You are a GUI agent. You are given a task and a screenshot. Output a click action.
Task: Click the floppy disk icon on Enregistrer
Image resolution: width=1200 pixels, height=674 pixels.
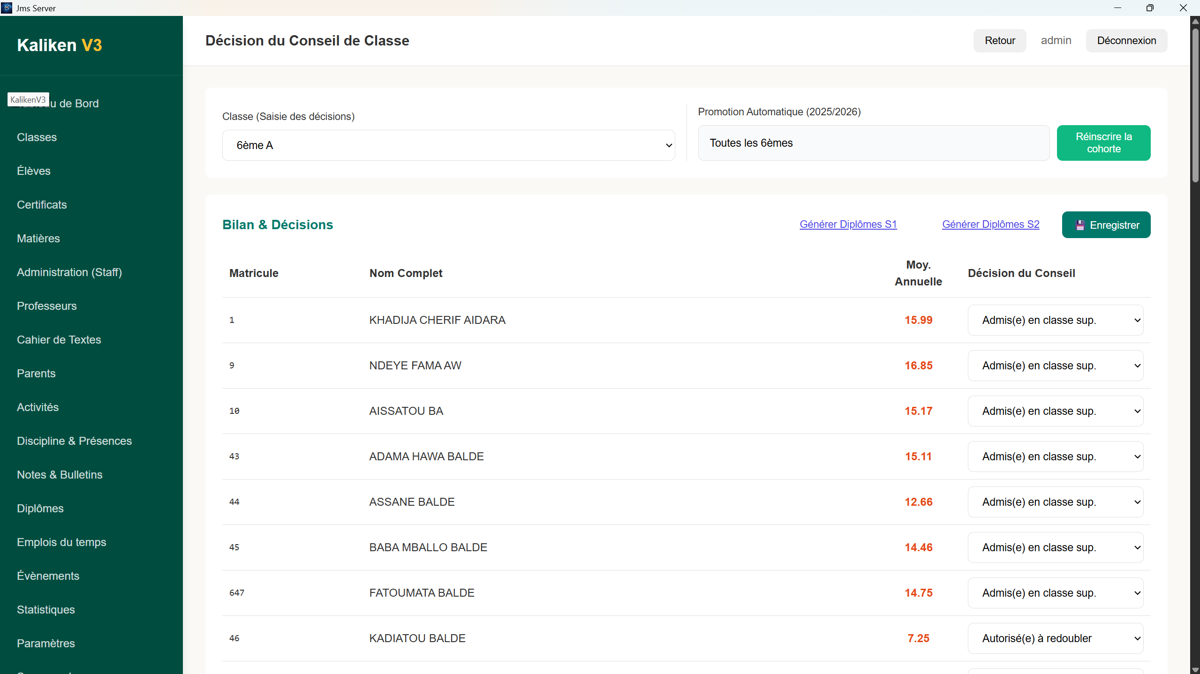click(x=1080, y=225)
